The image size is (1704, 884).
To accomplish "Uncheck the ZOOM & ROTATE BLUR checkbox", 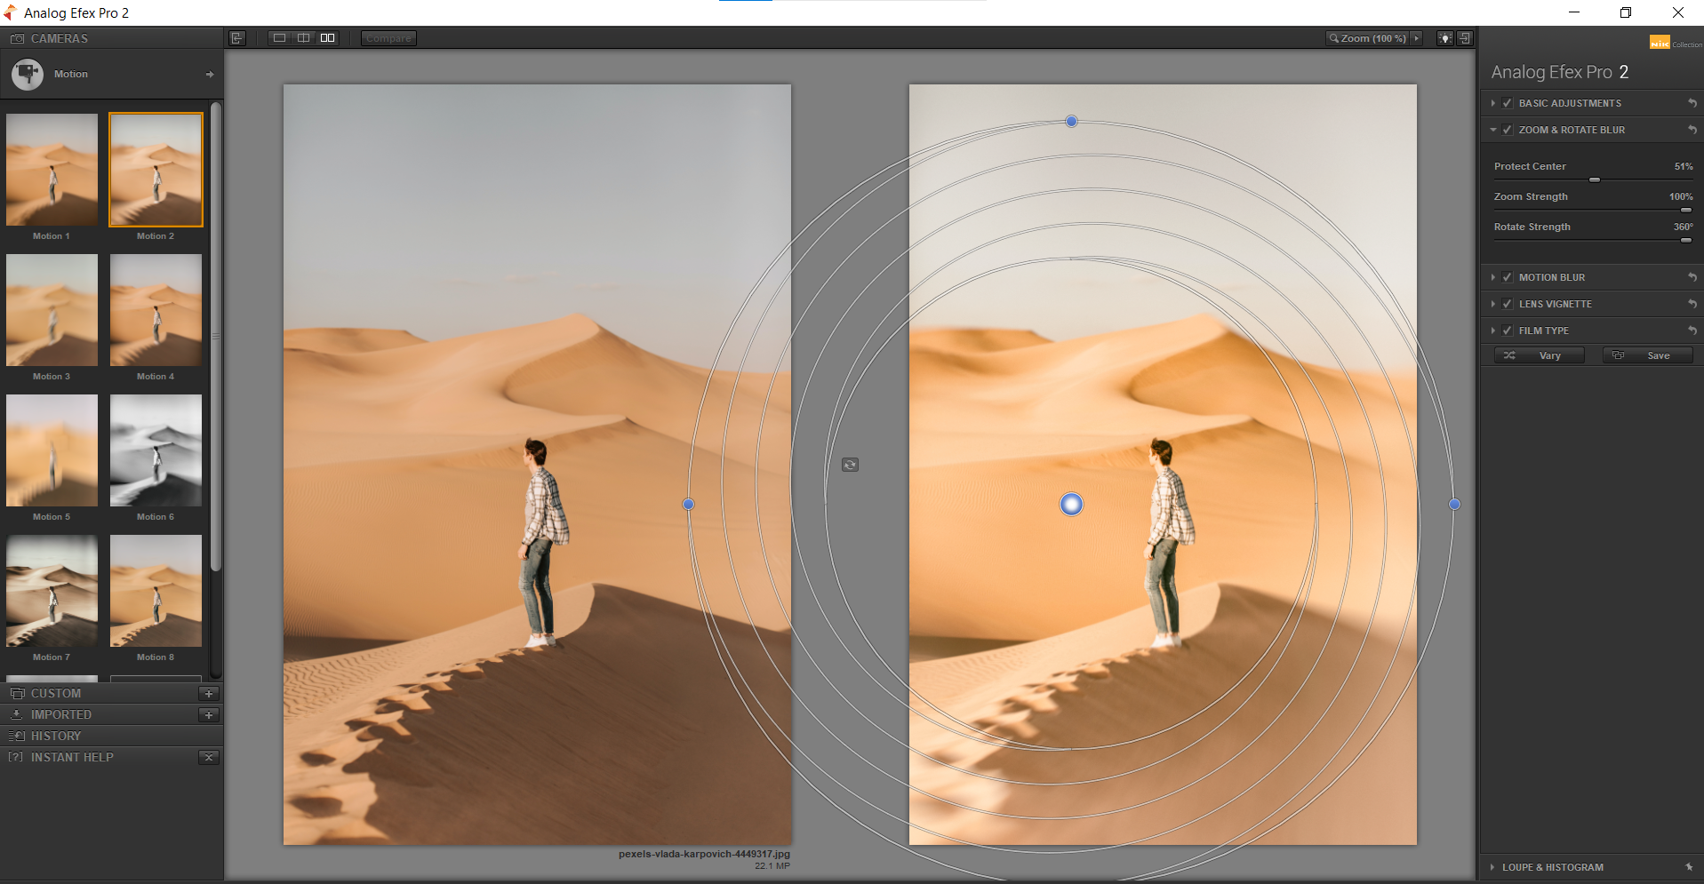I will point(1507,130).
